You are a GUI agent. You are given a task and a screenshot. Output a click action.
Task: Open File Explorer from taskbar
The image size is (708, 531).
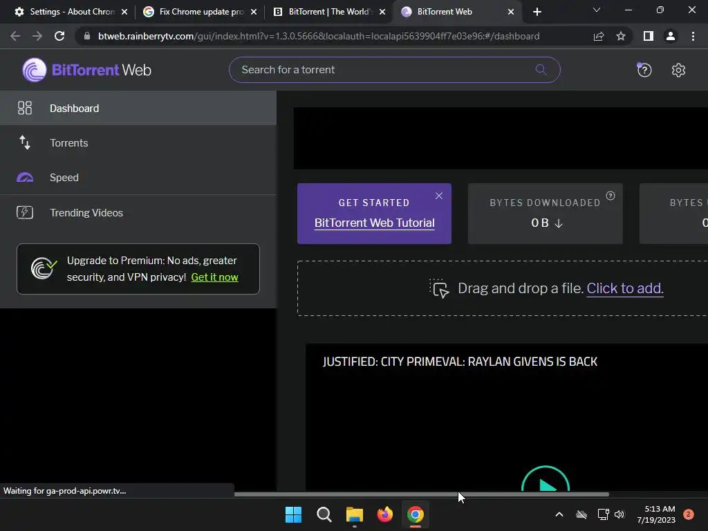click(x=355, y=514)
